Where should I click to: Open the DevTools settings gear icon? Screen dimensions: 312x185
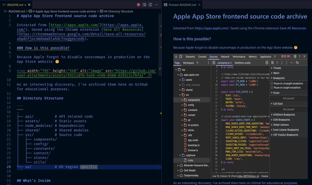point(295,56)
